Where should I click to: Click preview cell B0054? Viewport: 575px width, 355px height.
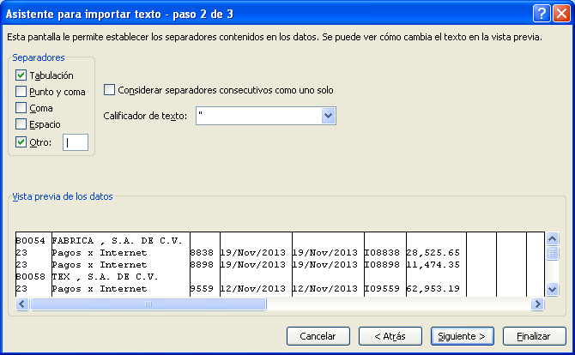point(30,241)
